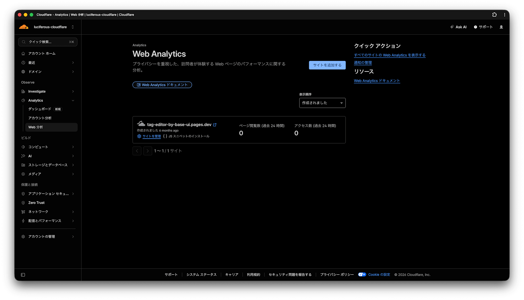Expand the 配信とパフォーマンス chevron
Image resolution: width=524 pixels, height=300 pixels.
[x=73, y=221]
